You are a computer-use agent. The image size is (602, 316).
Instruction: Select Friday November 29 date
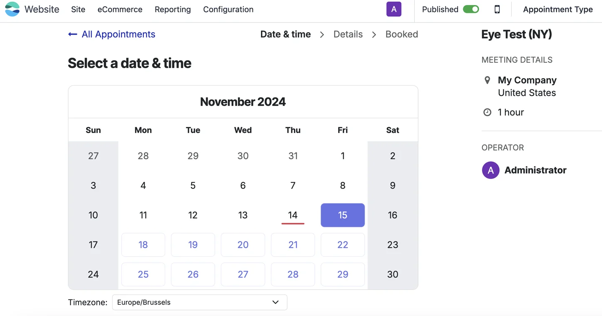(342, 275)
